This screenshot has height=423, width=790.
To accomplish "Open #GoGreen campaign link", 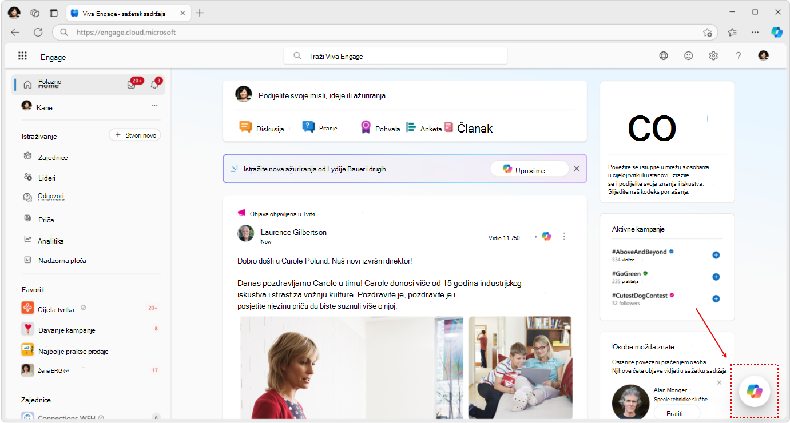I will point(626,274).
